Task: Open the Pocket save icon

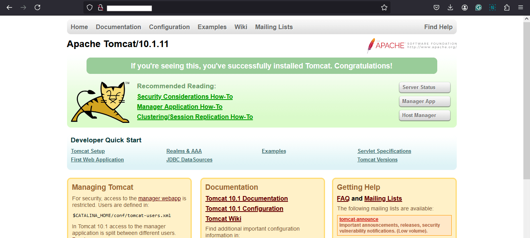Action: (x=436, y=7)
